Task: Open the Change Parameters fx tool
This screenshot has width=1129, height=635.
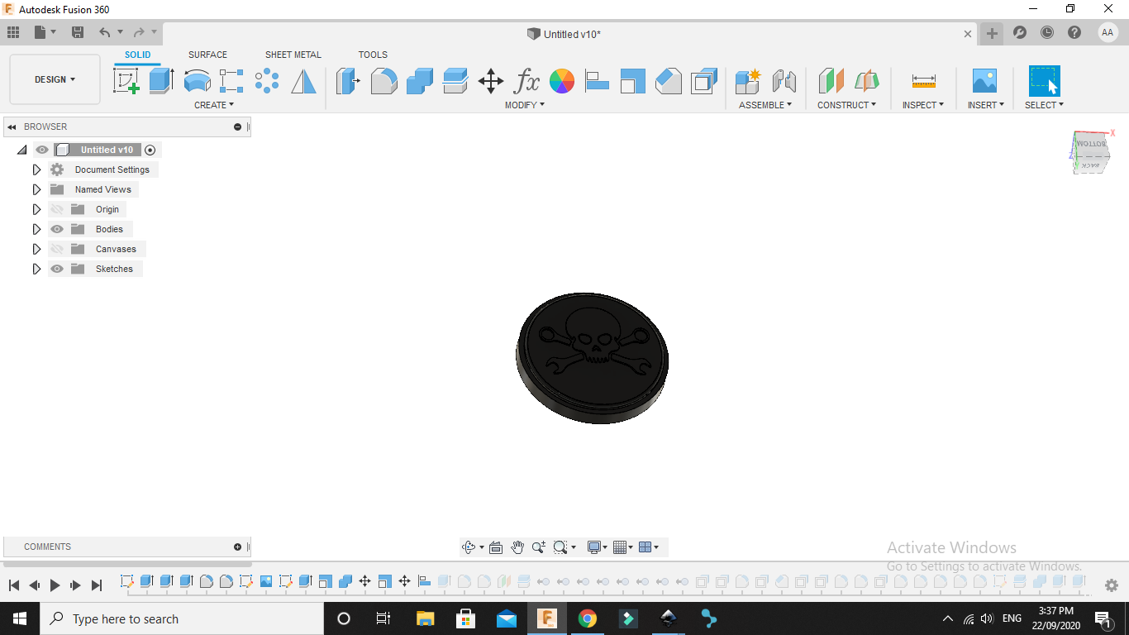Action: click(x=526, y=81)
